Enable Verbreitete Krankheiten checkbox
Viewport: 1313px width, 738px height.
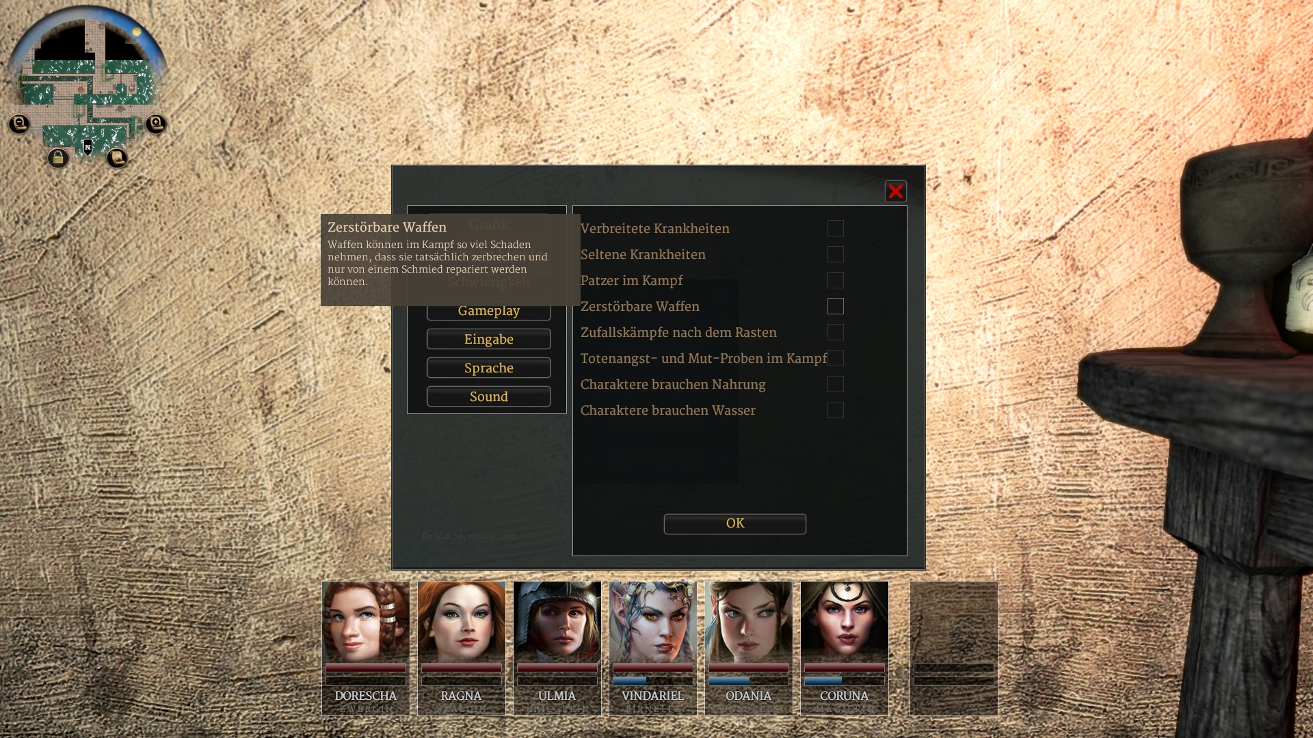click(x=835, y=228)
